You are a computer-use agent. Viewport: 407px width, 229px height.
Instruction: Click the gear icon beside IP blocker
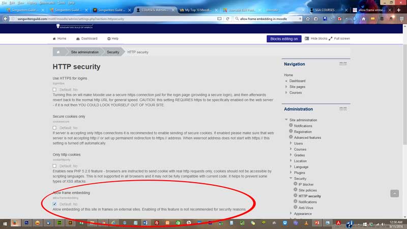click(x=296, y=184)
